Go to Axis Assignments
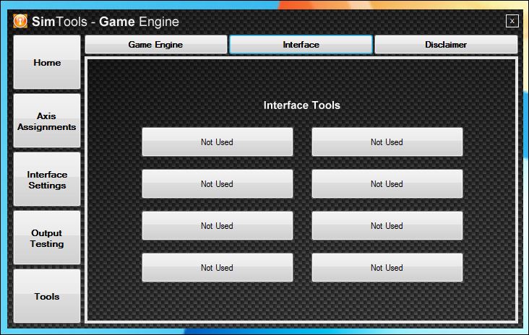The width and height of the screenshot is (529, 335). click(x=47, y=121)
